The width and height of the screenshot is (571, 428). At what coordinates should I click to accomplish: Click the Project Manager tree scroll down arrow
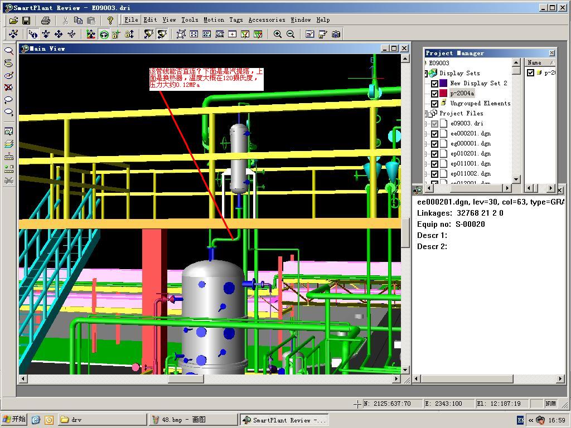[516, 179]
